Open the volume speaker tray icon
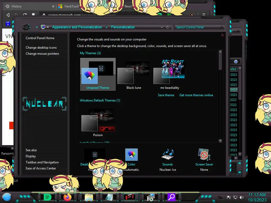Image resolution: width=271 pixels, height=203 pixels. 242,197
